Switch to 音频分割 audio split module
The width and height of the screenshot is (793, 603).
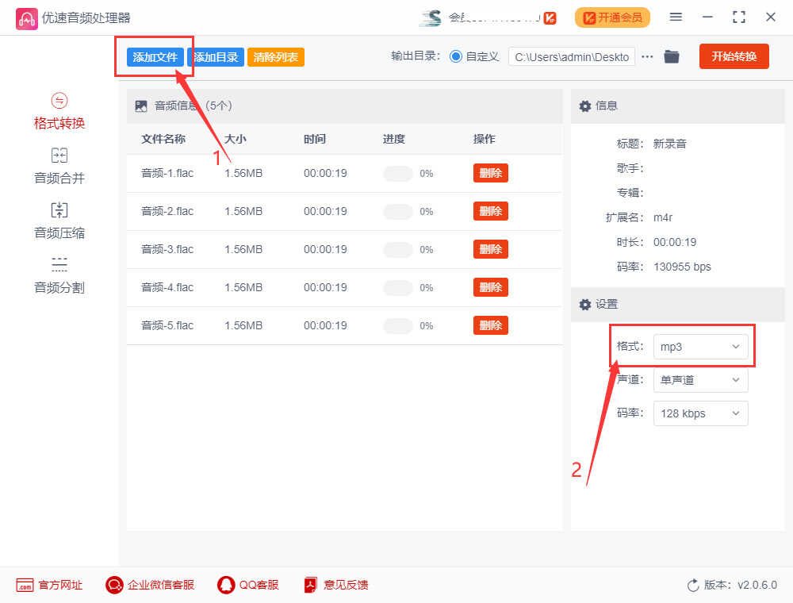59,275
